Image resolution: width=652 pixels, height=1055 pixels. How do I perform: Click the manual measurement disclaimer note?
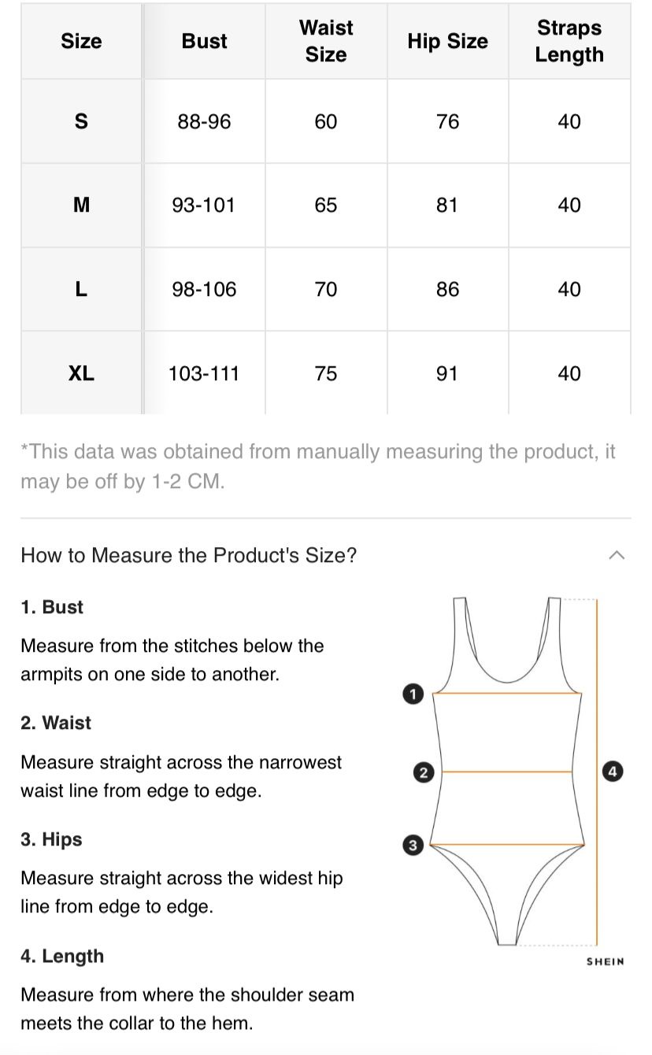tap(317, 466)
